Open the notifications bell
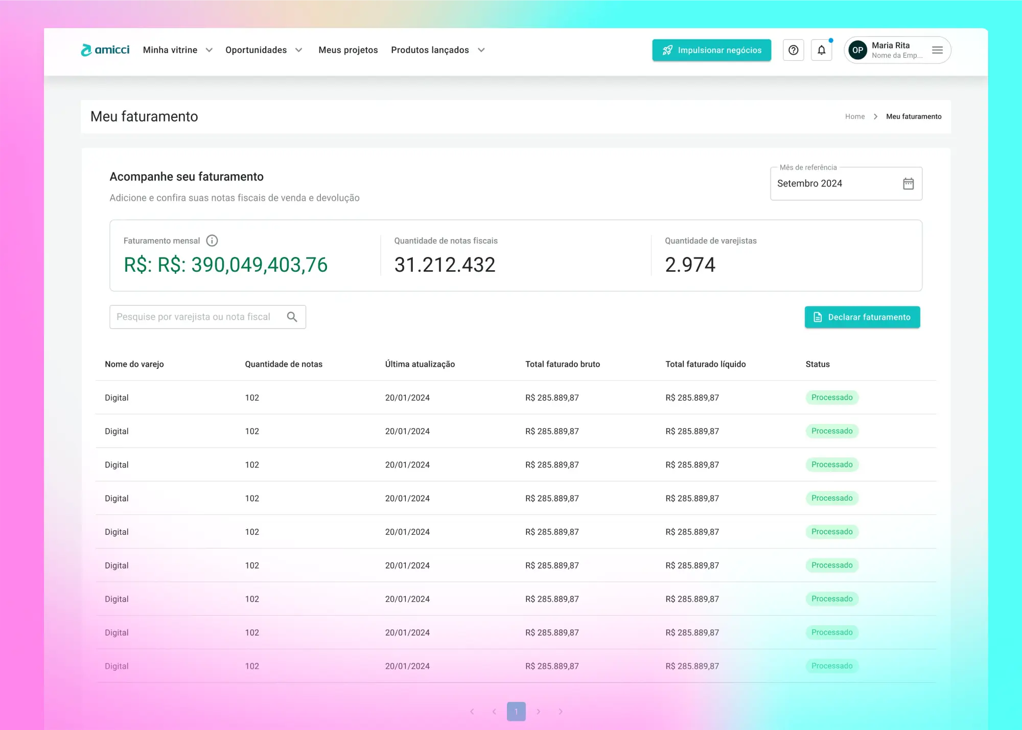The height and width of the screenshot is (730, 1022). (x=821, y=50)
